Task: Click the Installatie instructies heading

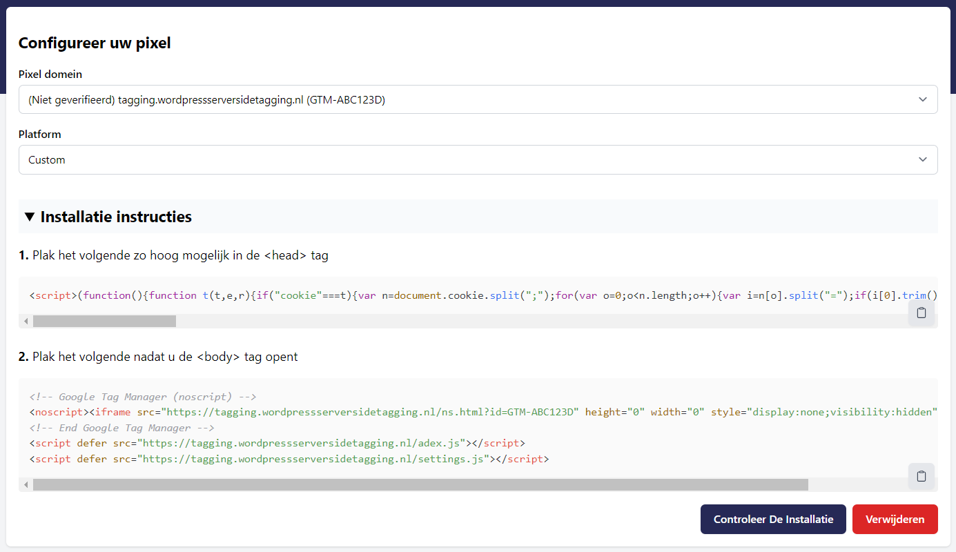Action: (116, 217)
